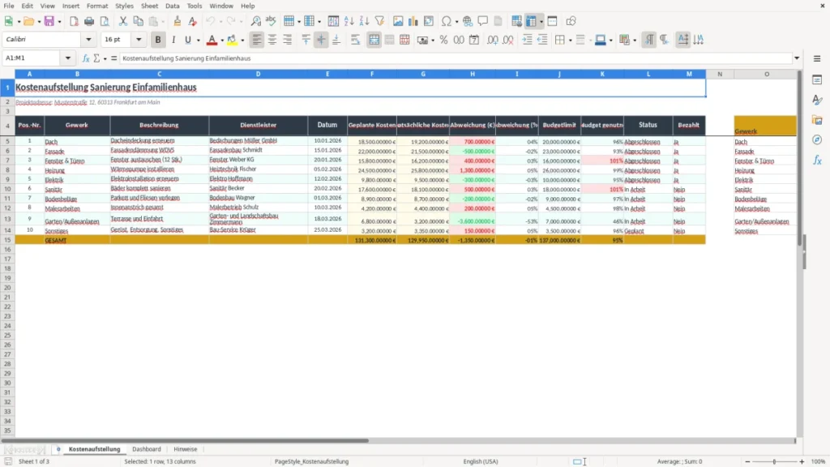Click the formula input line

coord(456,58)
